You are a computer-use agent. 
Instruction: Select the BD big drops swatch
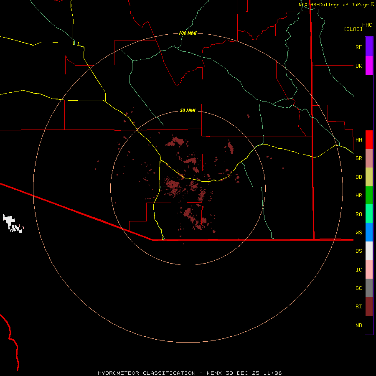369,177
